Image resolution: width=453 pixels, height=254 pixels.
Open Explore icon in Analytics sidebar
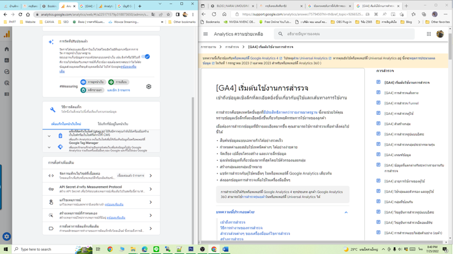tap(7, 72)
